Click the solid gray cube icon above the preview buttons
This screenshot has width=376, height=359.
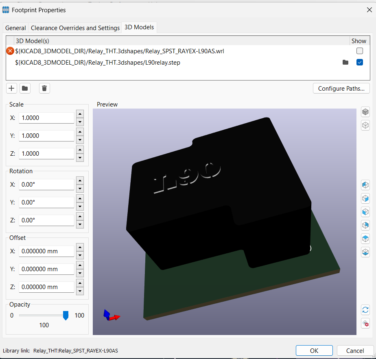click(365, 112)
